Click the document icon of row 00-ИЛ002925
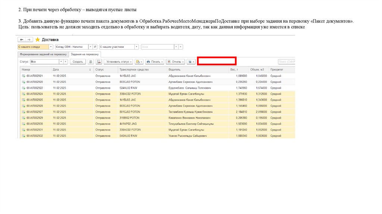Screen dimensions: 382x214 (x=24, y=100)
